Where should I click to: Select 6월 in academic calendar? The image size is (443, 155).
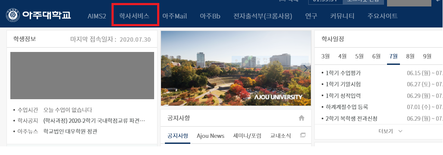[376, 56]
